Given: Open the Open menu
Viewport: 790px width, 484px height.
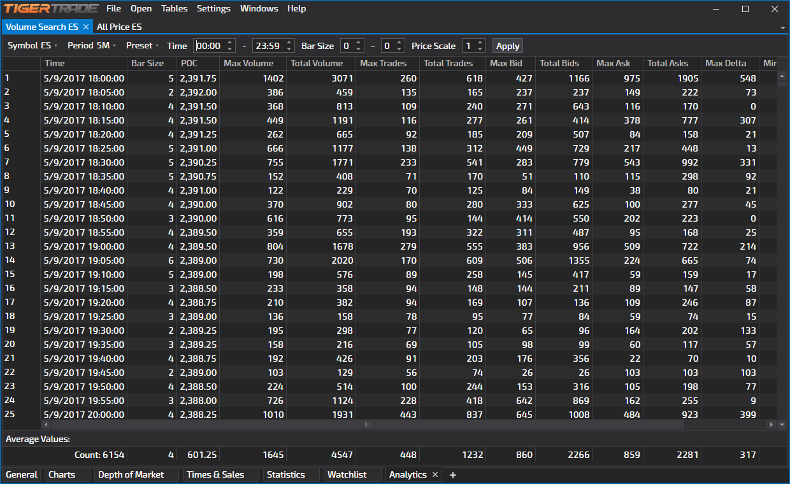Looking at the screenshot, I should (141, 8).
